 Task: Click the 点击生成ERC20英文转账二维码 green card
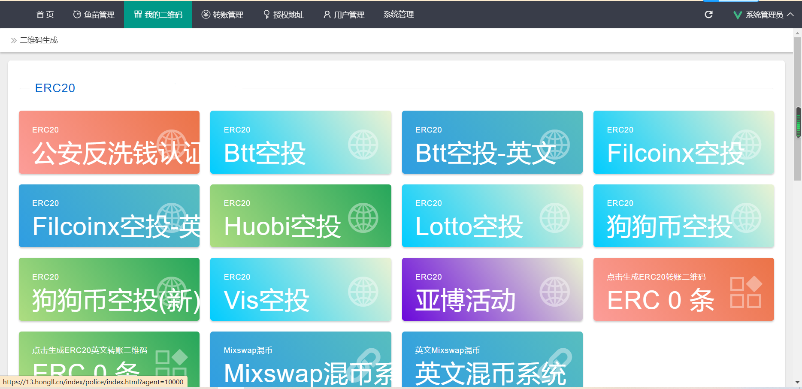(x=109, y=359)
